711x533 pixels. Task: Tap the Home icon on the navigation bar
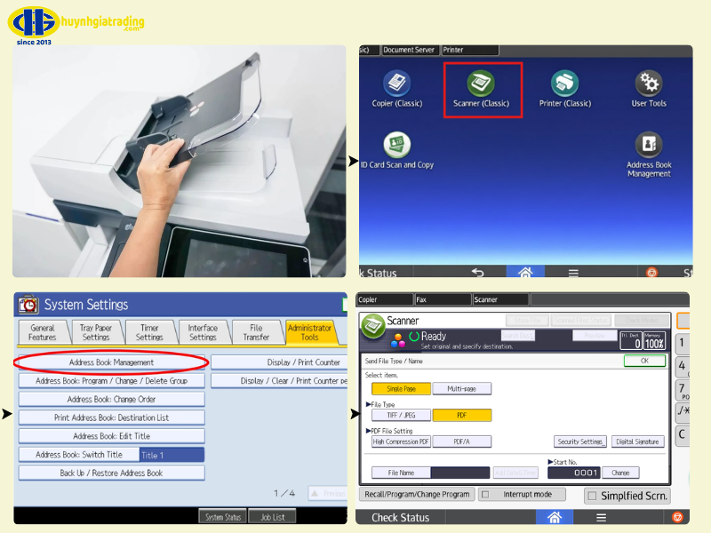click(x=524, y=272)
